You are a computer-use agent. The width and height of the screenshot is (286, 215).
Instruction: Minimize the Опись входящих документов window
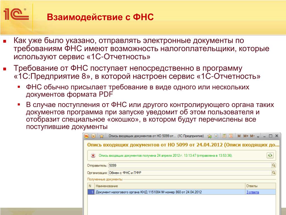264,136
